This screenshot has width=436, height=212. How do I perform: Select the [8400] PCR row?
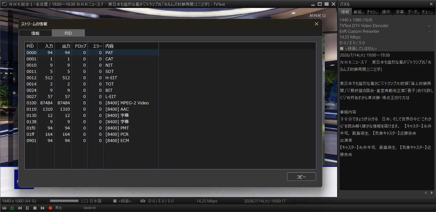click(92, 134)
